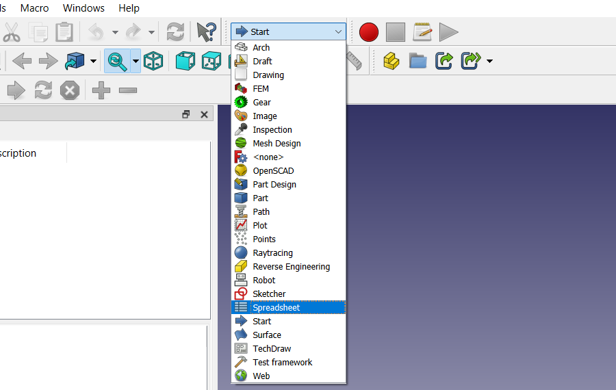
Task: Execute macro with play triangle
Action: [x=448, y=32]
